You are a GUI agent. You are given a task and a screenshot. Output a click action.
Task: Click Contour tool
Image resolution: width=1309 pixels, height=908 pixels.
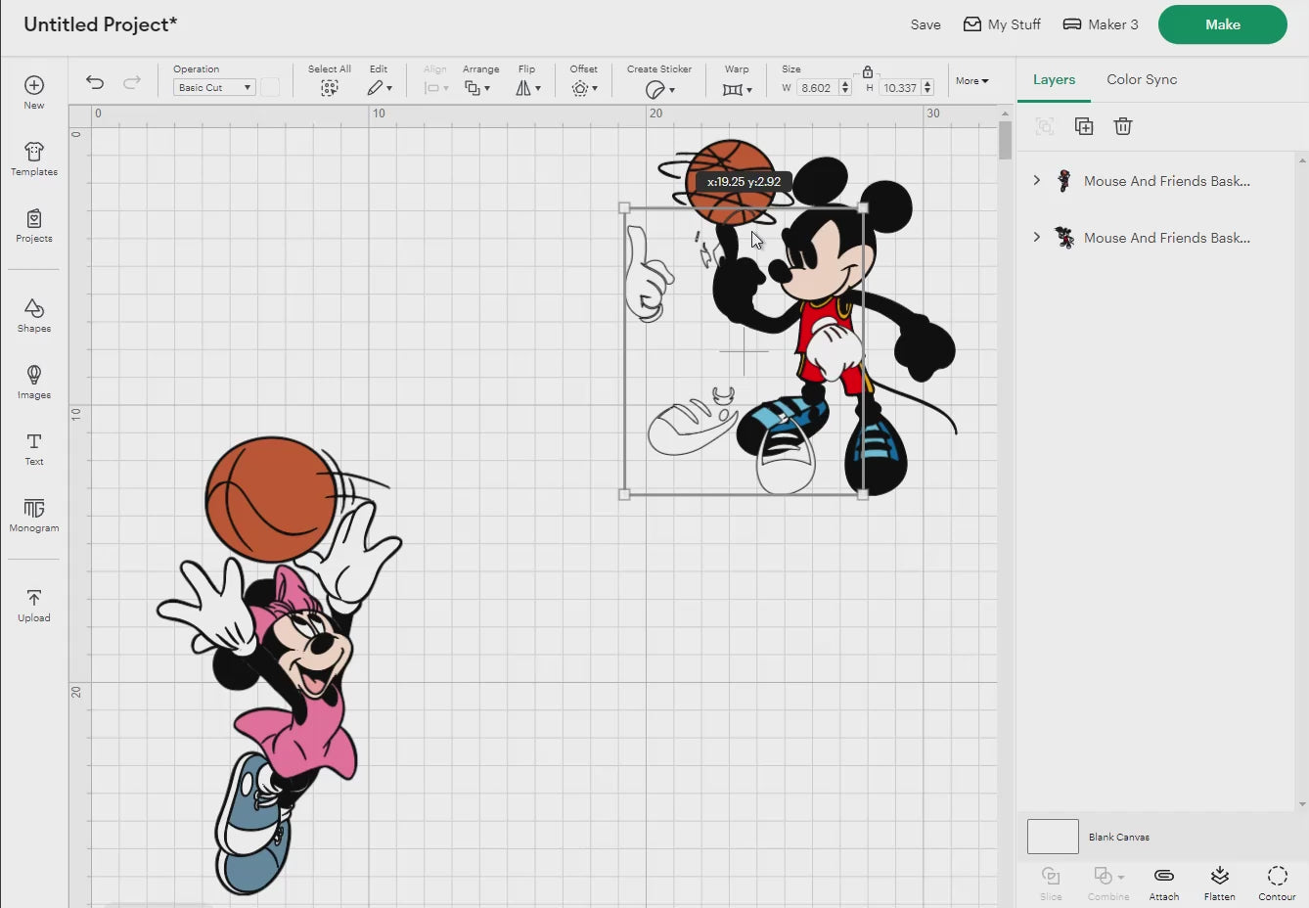click(1277, 883)
